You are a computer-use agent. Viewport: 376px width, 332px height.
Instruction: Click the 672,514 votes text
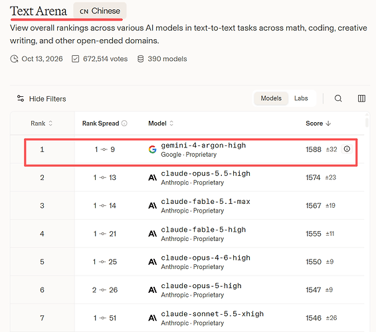point(105,58)
